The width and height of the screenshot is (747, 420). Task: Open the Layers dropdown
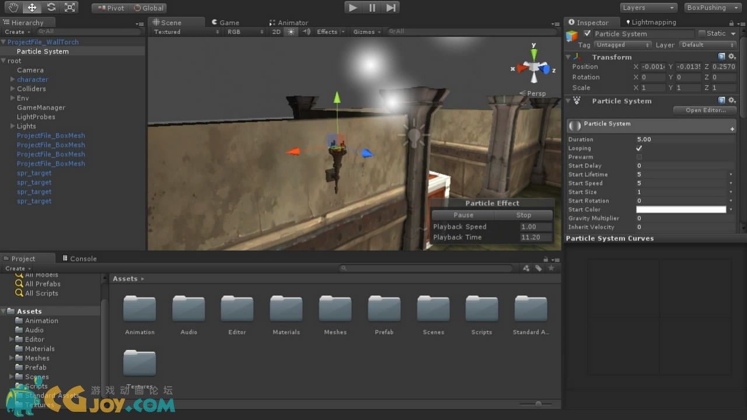coord(648,8)
